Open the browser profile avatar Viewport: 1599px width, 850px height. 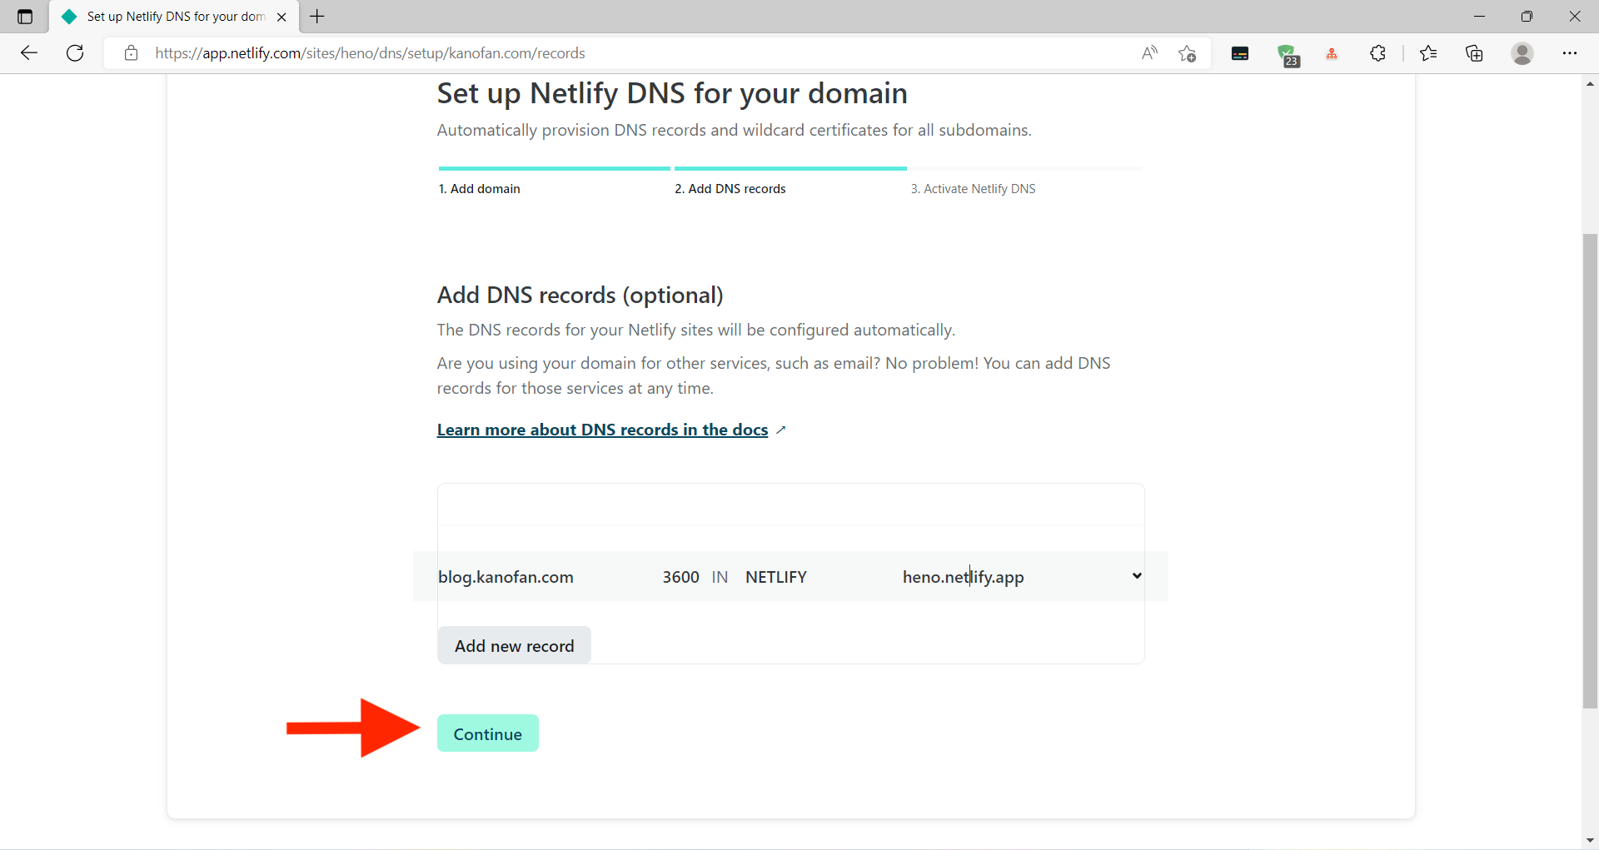(1522, 53)
